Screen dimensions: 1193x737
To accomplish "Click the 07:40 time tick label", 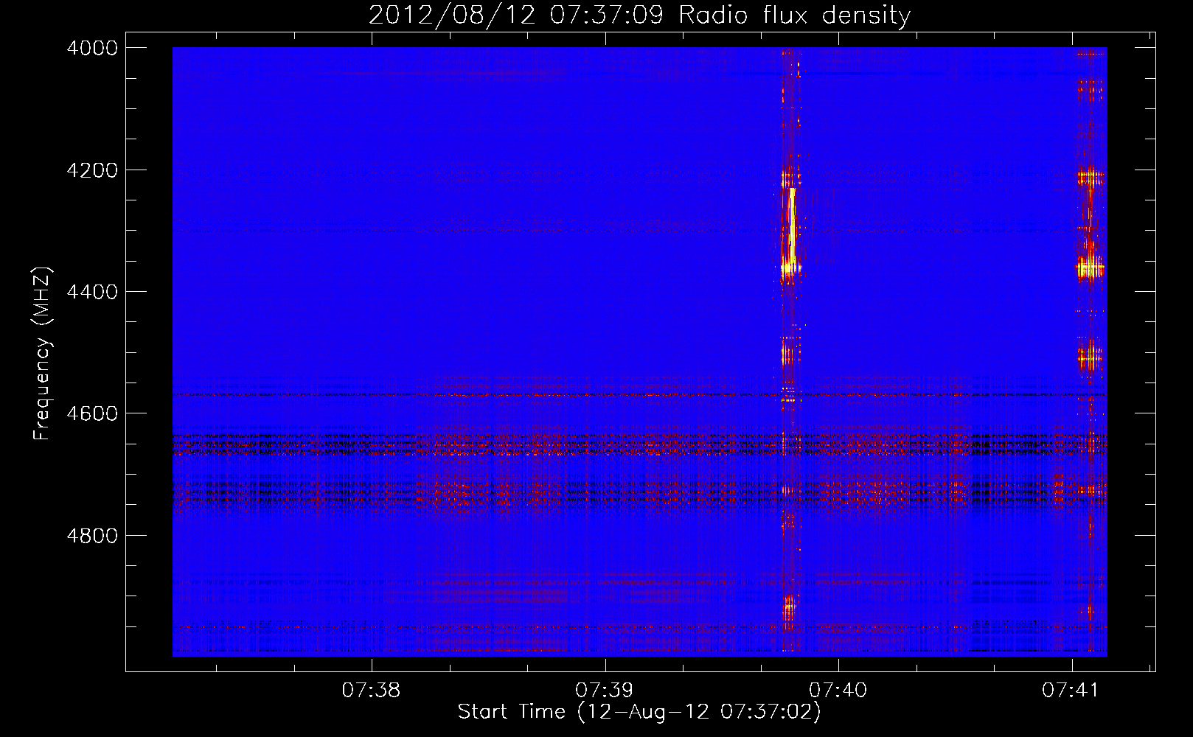I will [x=838, y=690].
